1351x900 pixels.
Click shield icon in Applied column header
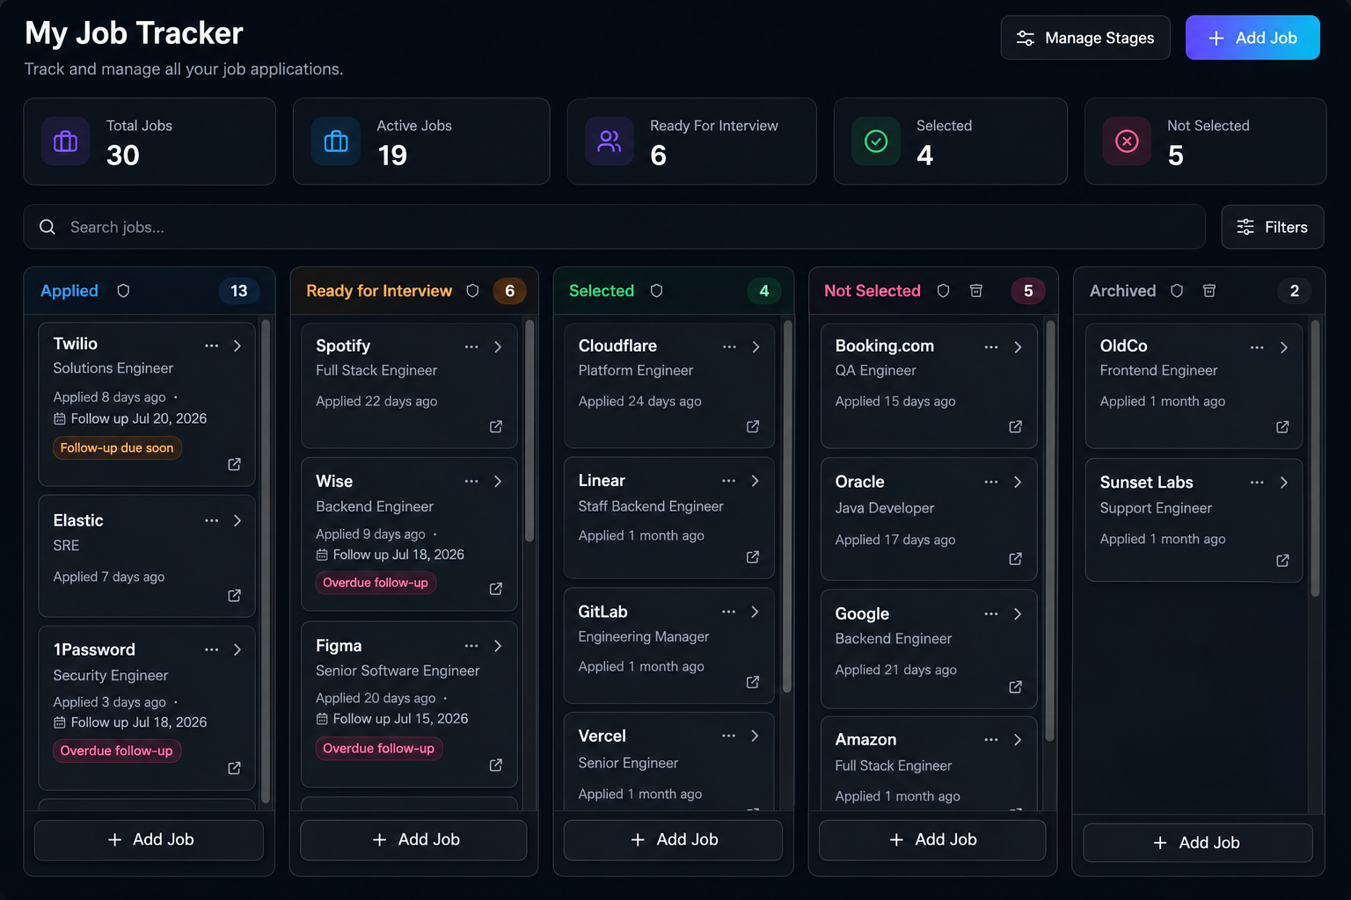(x=123, y=291)
